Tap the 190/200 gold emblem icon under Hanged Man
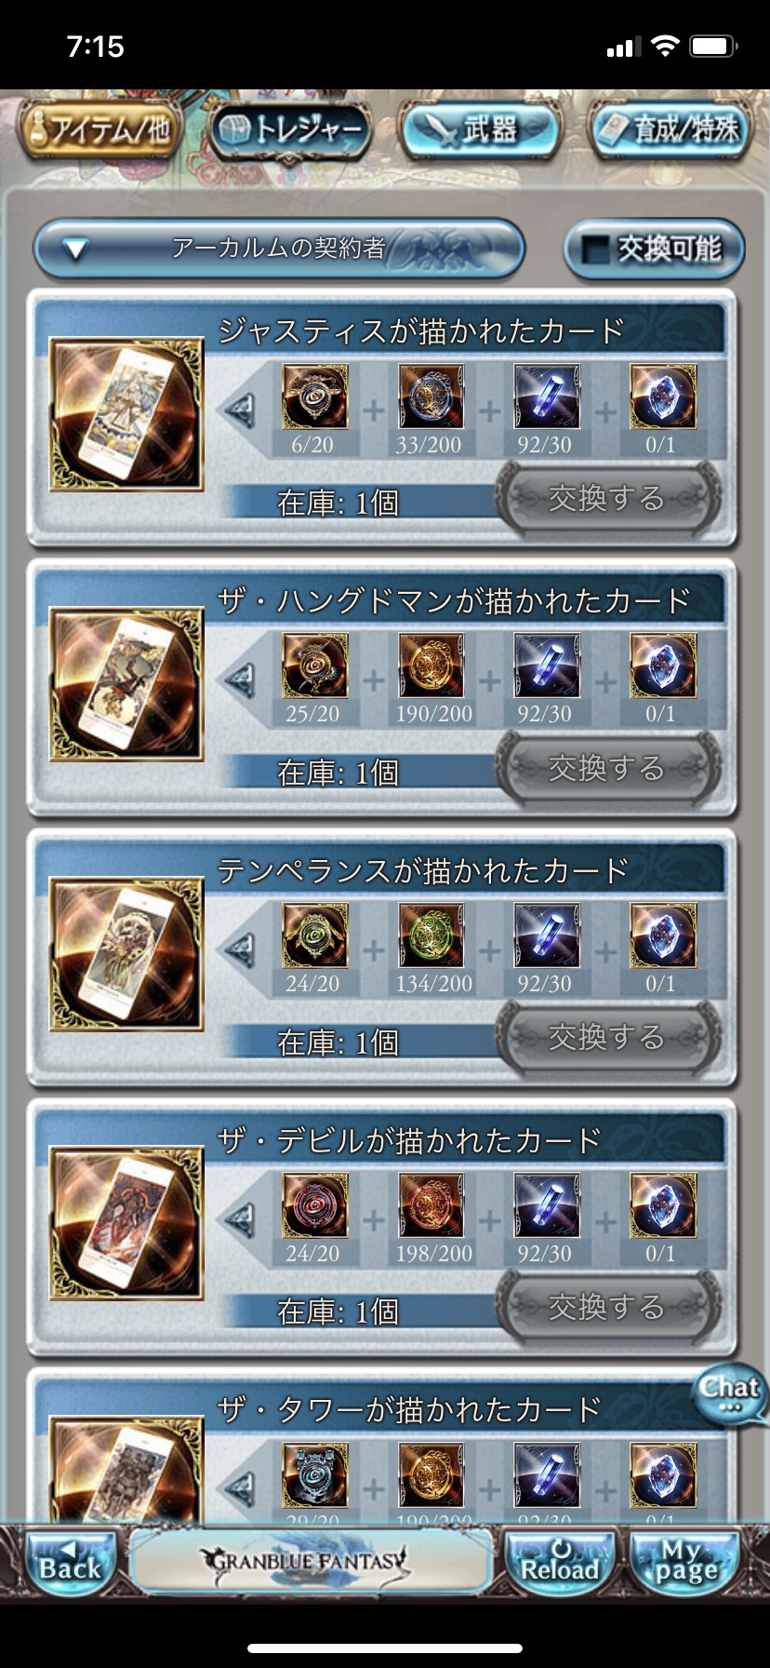The width and height of the screenshot is (770, 1668). (x=431, y=666)
